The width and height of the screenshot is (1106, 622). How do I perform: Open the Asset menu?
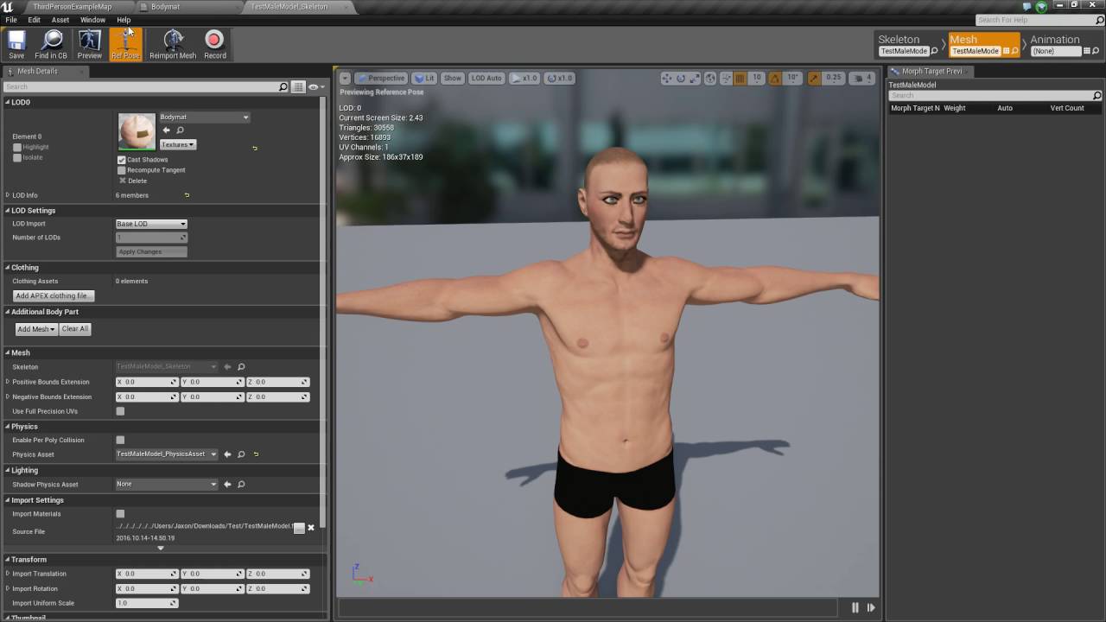click(x=60, y=20)
